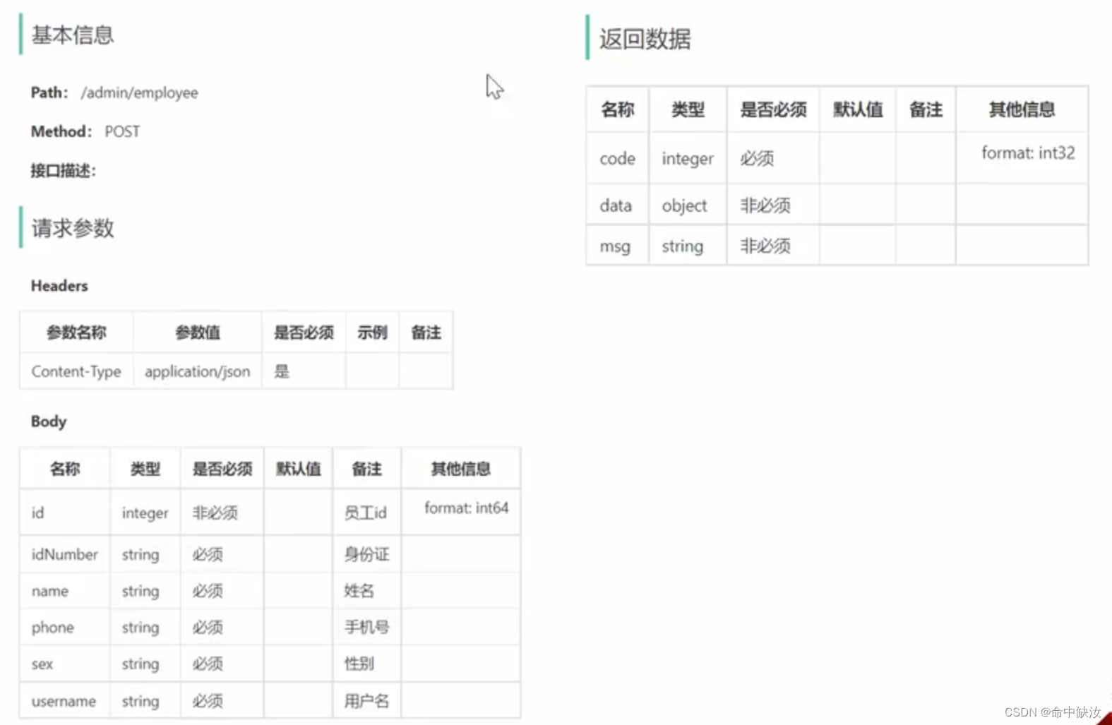
Task: Select format: int64 in Body table
Action: (x=466, y=508)
